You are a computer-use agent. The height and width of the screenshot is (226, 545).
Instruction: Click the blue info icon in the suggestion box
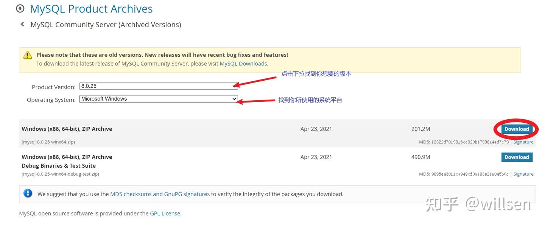[27, 193]
